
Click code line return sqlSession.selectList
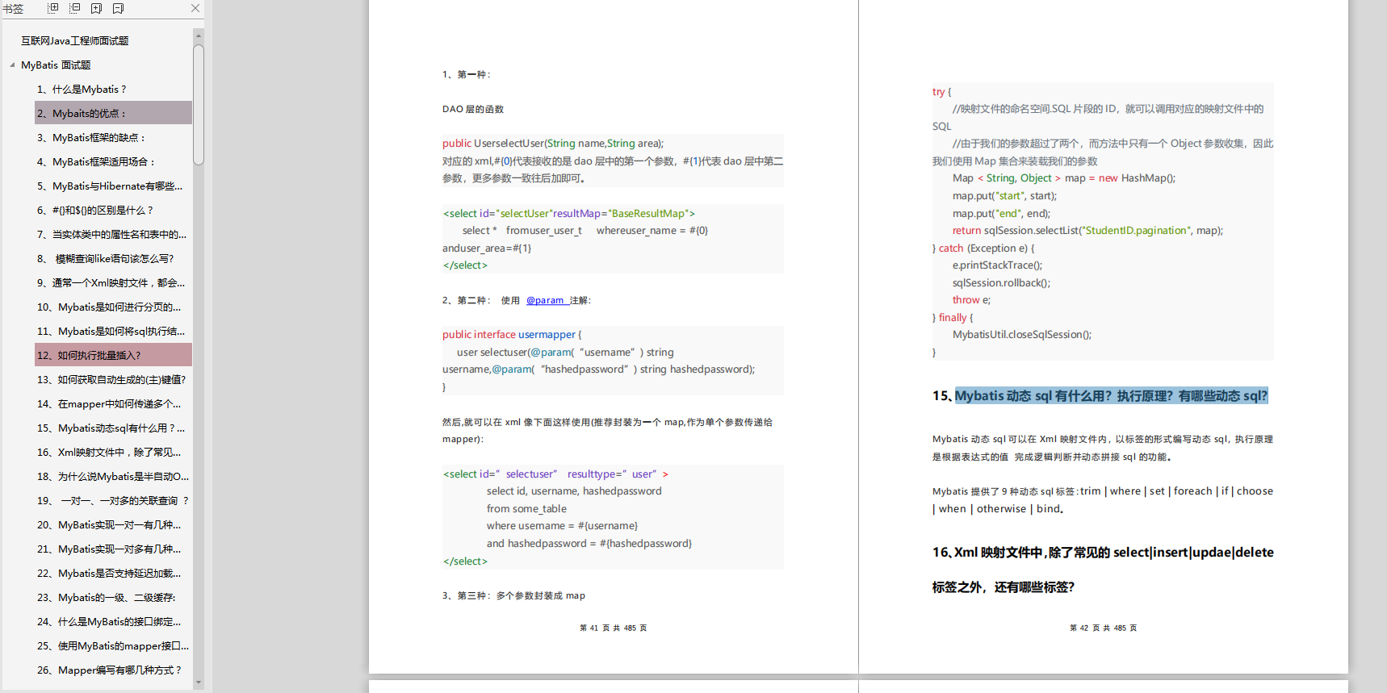(x=1087, y=230)
